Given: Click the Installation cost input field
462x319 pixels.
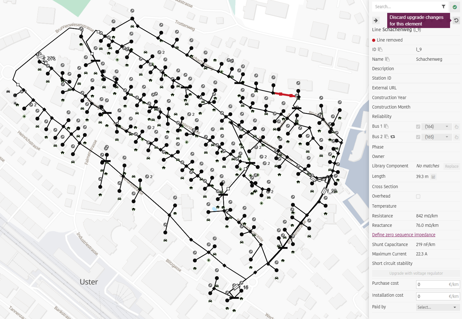Looking at the screenshot, I should coord(438,296).
